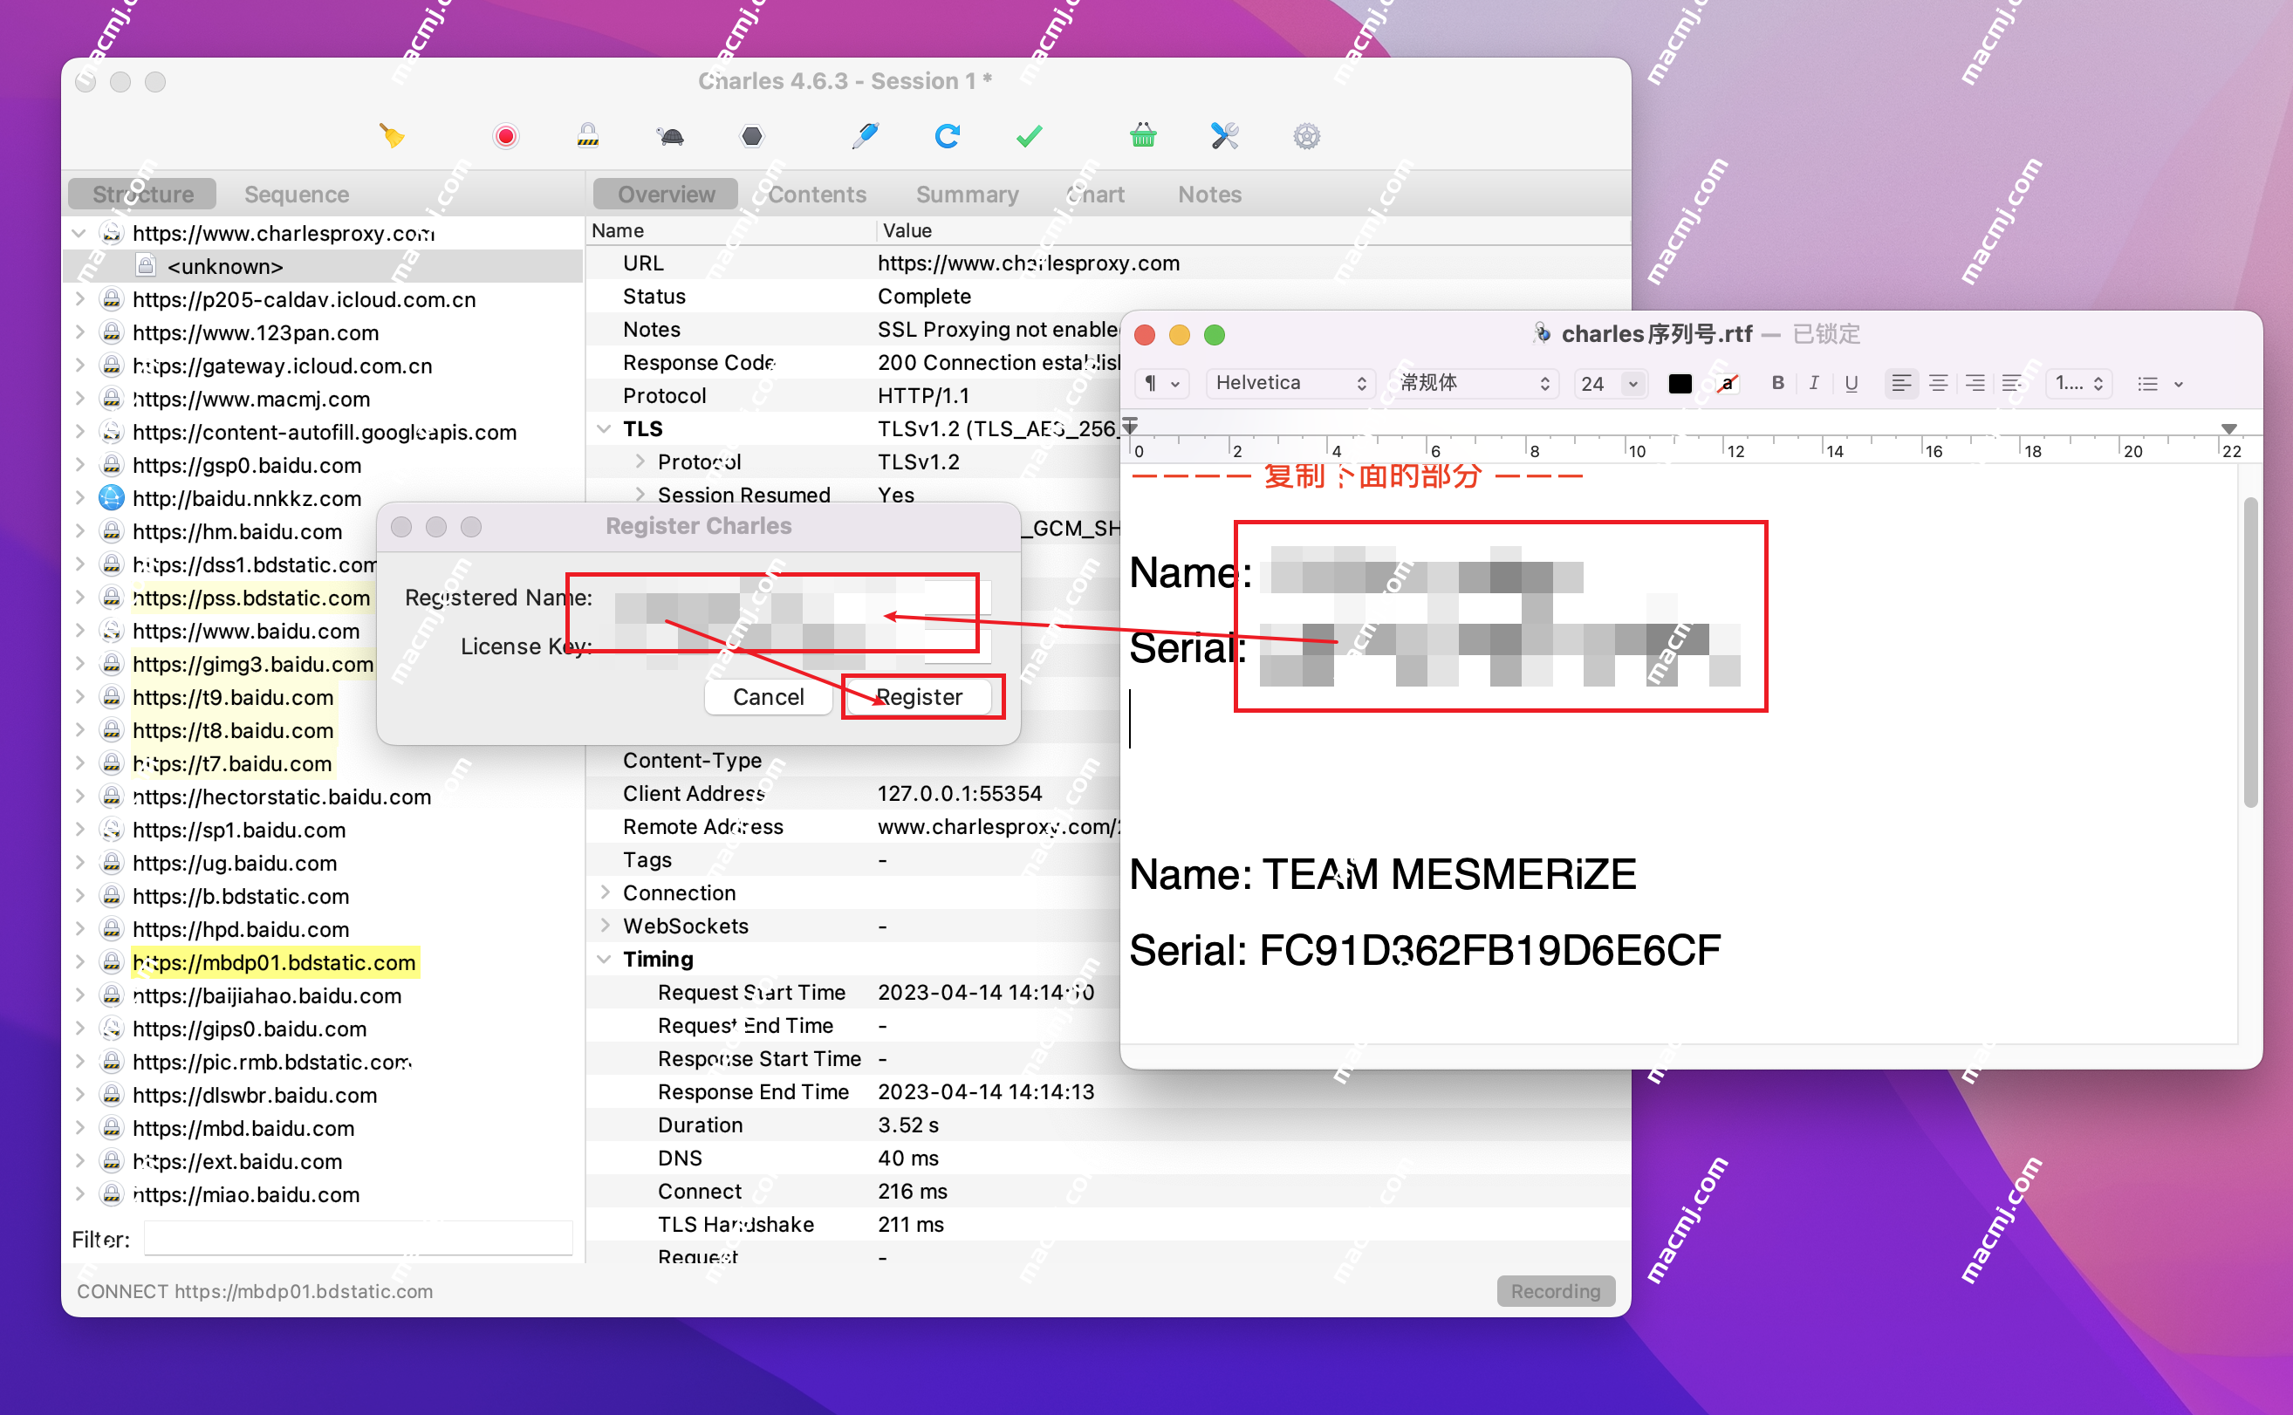Image resolution: width=2293 pixels, height=1415 pixels.
Task: Click the padlock icon of www.123pan.com
Action: 112,332
